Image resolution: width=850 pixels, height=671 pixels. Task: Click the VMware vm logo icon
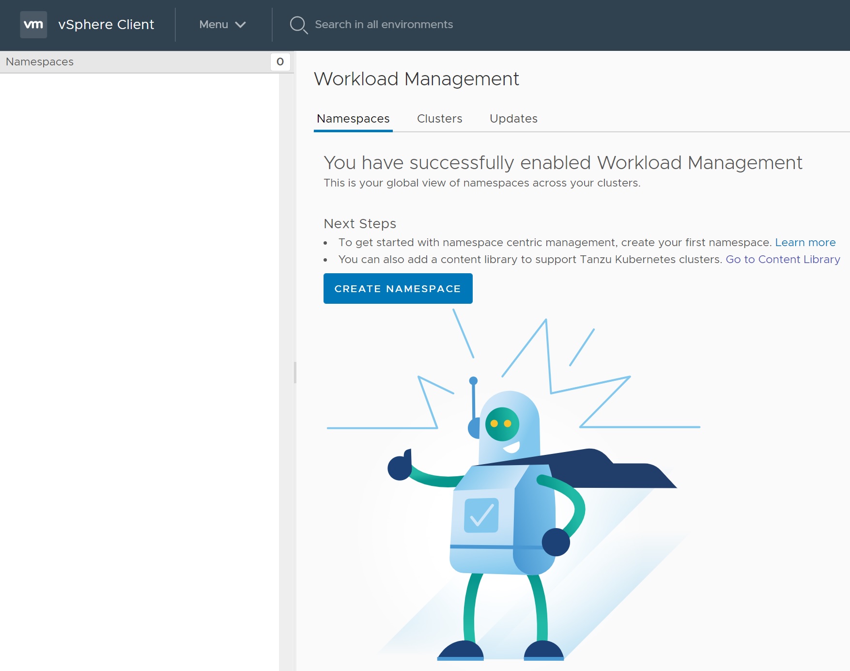coord(33,25)
